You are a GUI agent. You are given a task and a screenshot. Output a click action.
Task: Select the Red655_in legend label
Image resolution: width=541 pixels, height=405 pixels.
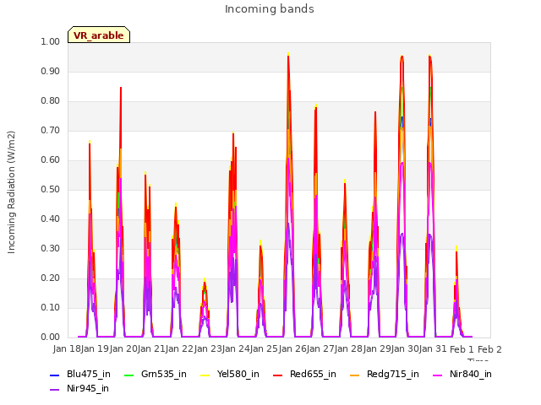[313, 375]
